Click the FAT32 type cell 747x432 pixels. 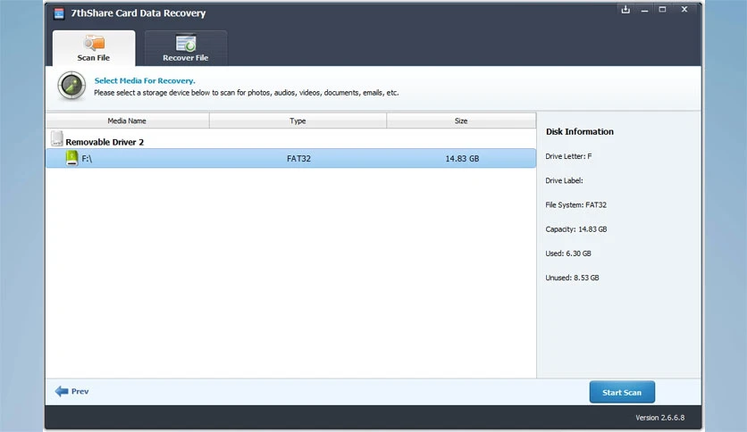tap(298, 159)
